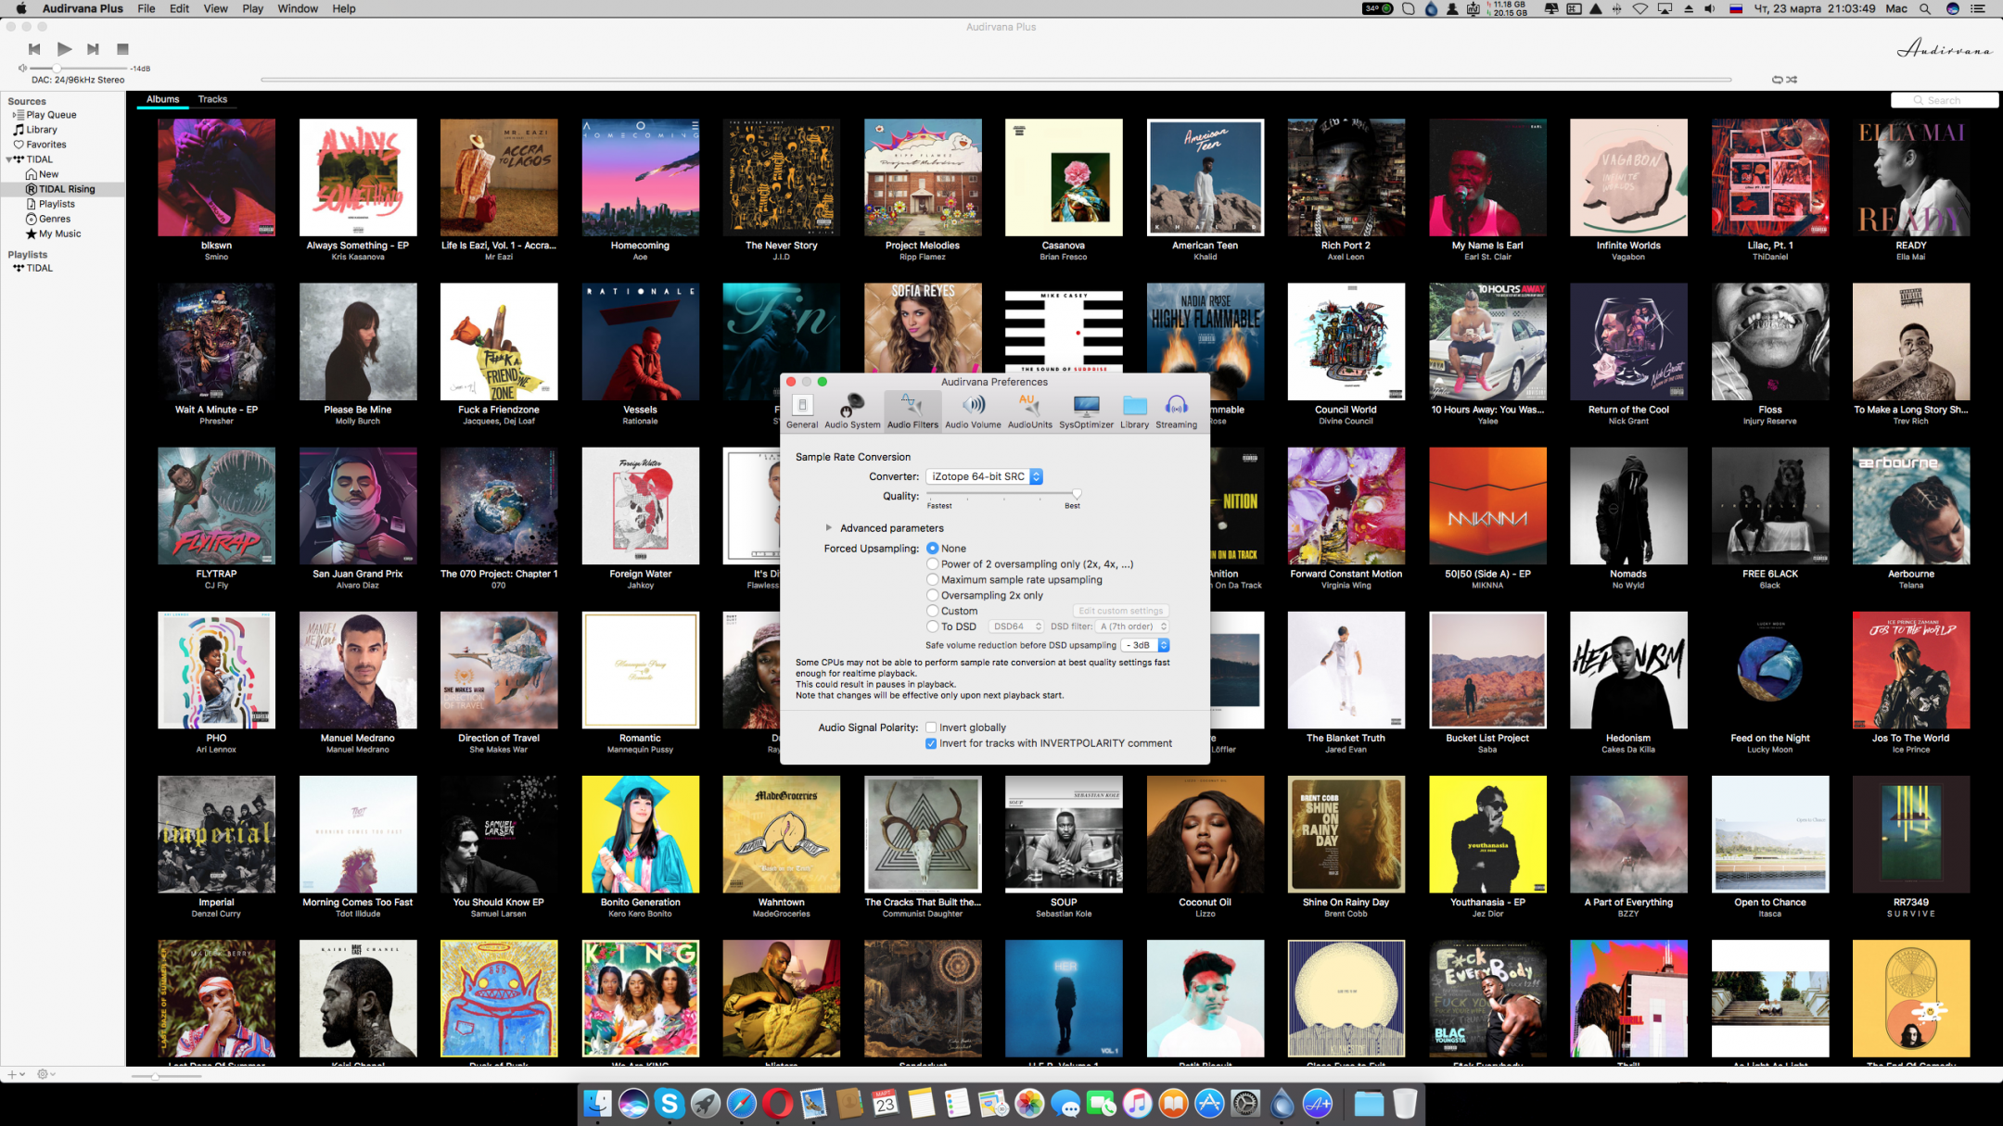
Task: Open Skype from the Dock
Action: pyautogui.click(x=669, y=1103)
